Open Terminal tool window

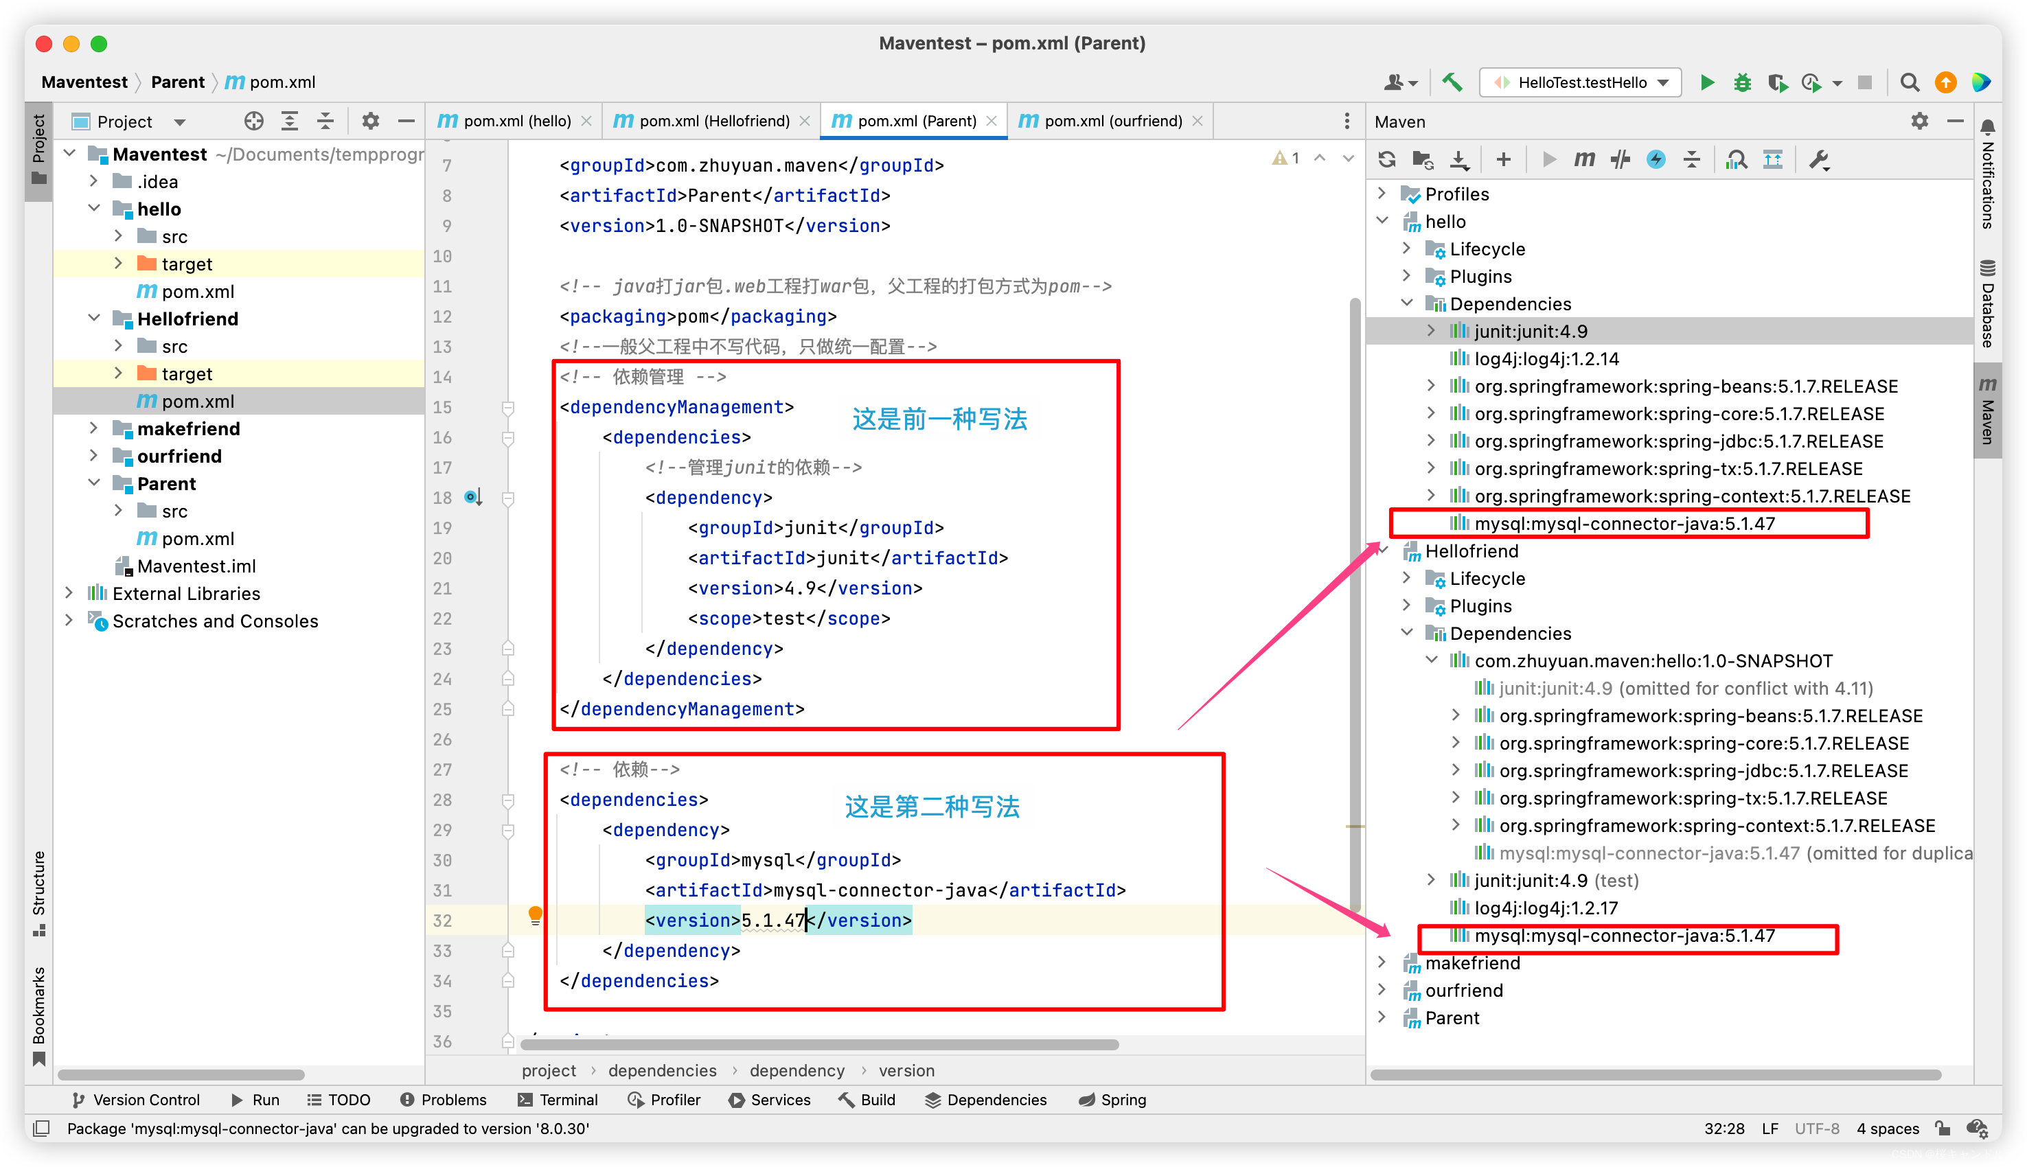(559, 1100)
